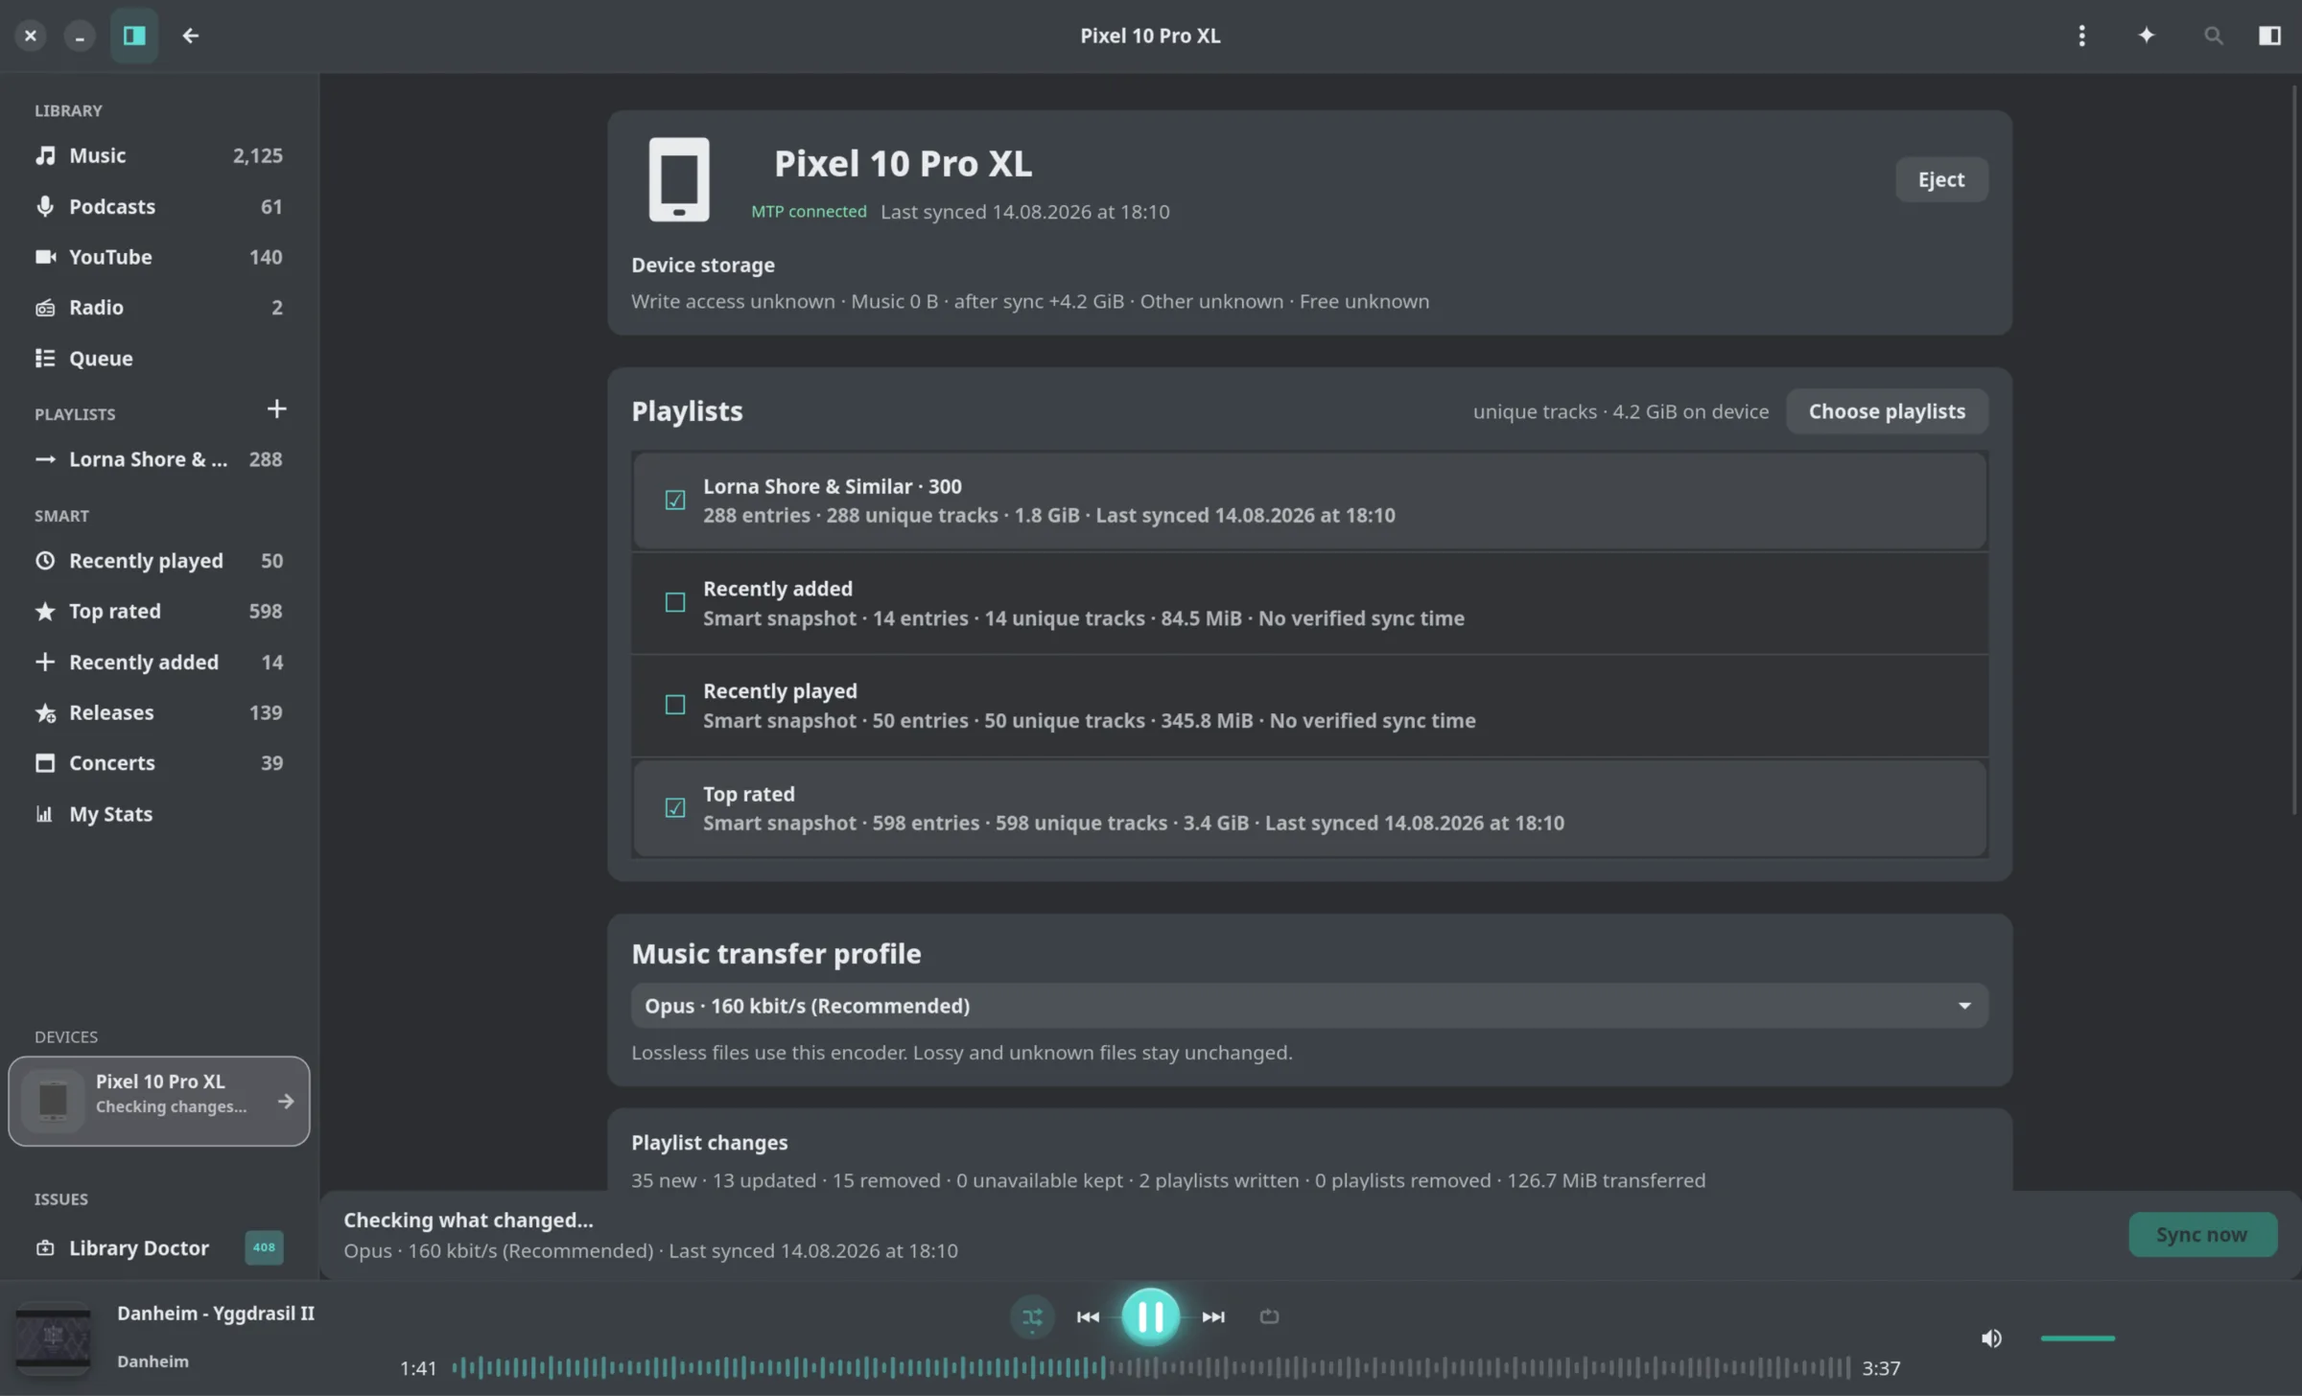The width and height of the screenshot is (2302, 1396).
Task: Open the Queue view
Action: tap(159, 359)
